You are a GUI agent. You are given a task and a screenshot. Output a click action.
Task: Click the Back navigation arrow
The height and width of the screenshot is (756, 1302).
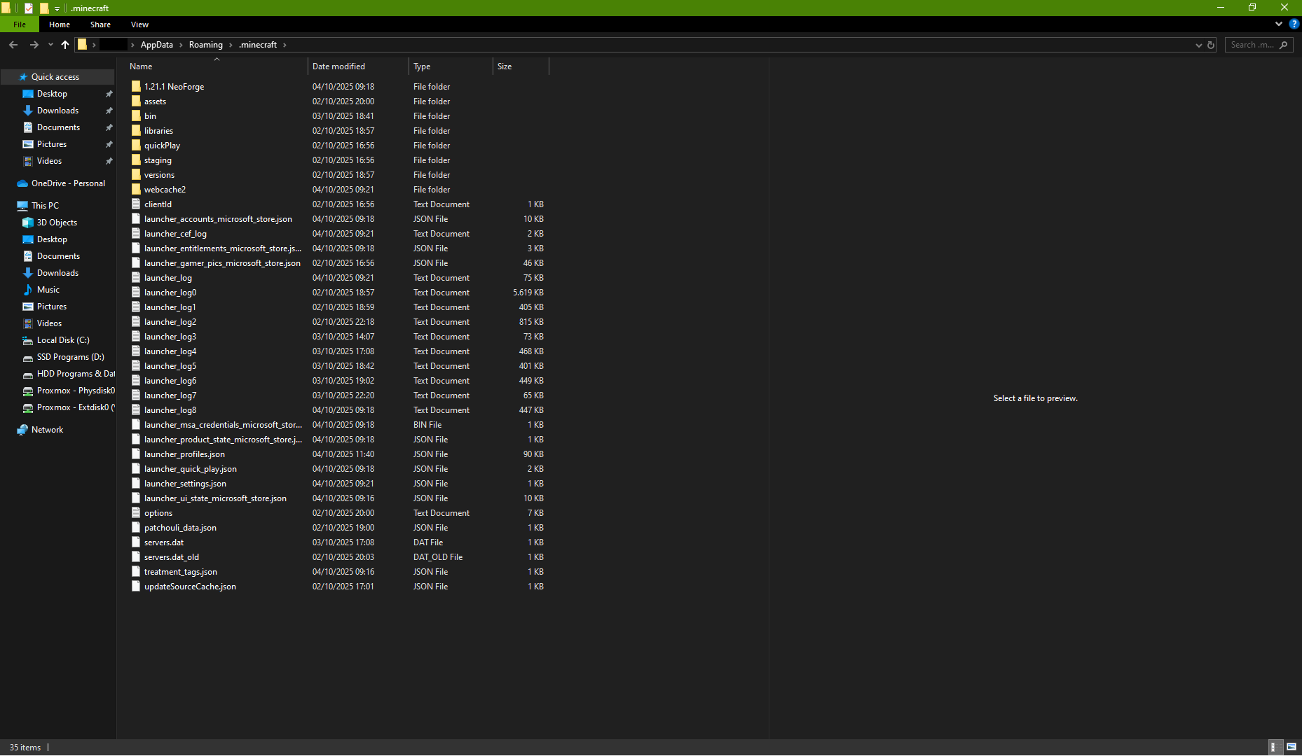[13, 45]
